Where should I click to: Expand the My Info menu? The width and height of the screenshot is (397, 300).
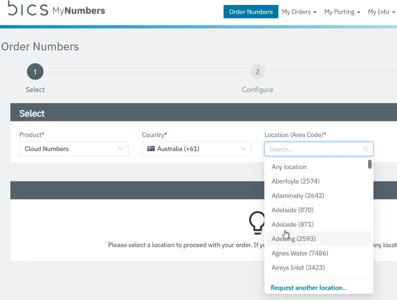click(381, 12)
